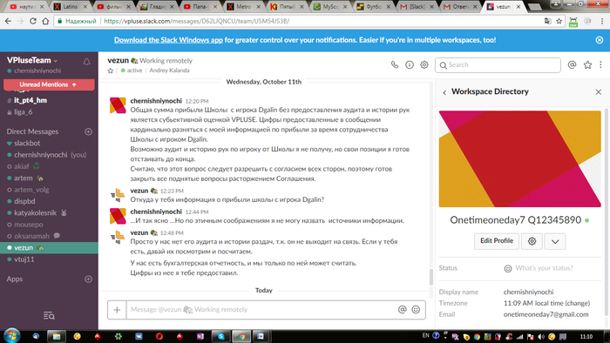The width and height of the screenshot is (610, 343).
Task: Click the timezone (change) link
Action: [579, 303]
